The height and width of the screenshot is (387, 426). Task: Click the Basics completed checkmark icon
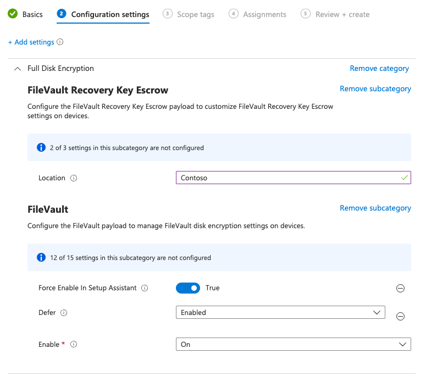click(13, 14)
